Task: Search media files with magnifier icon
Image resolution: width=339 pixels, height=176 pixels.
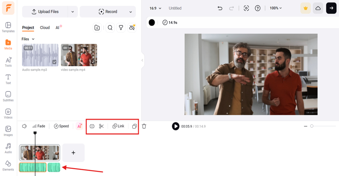Action: tap(110, 28)
